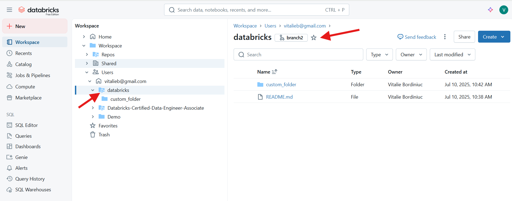The height and width of the screenshot is (201, 512).
Task: Click the Dashboards grid icon
Action: (x=9, y=146)
